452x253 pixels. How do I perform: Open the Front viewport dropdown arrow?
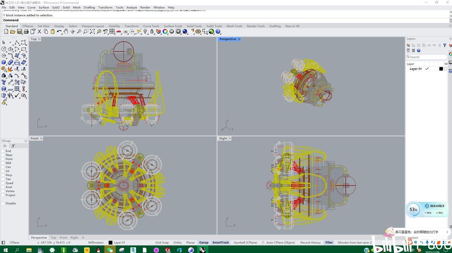pyautogui.click(x=41, y=139)
